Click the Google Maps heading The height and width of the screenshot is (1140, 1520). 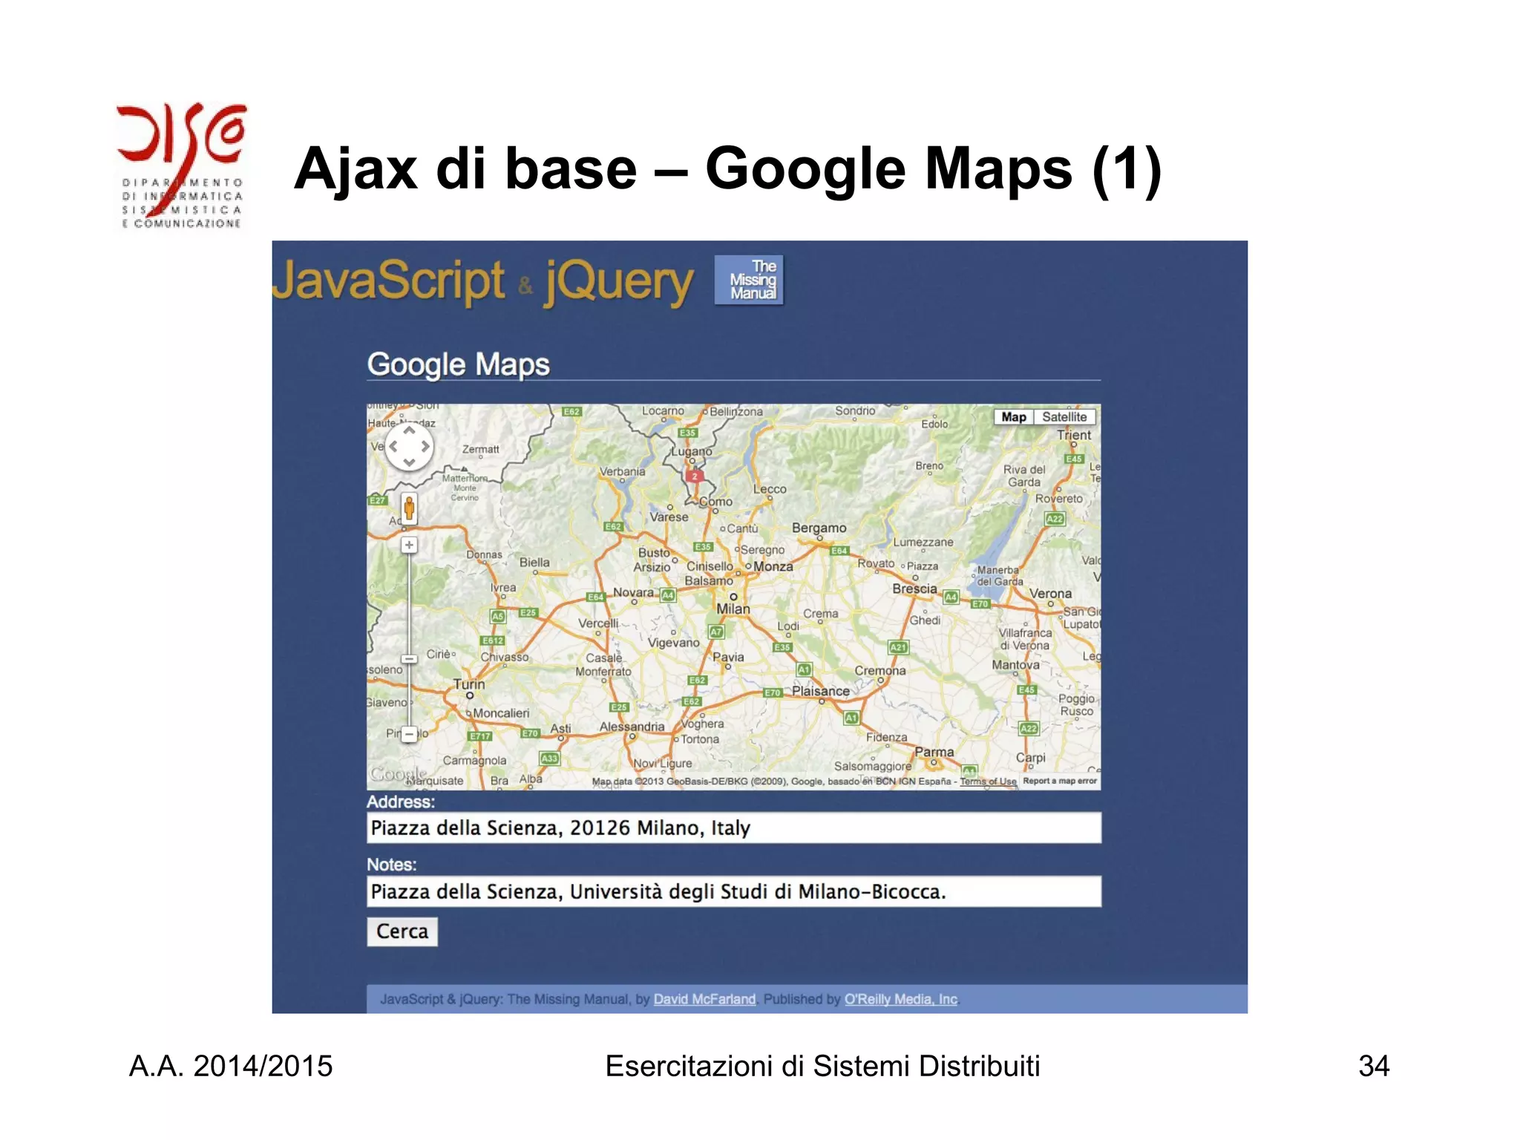pyautogui.click(x=459, y=364)
